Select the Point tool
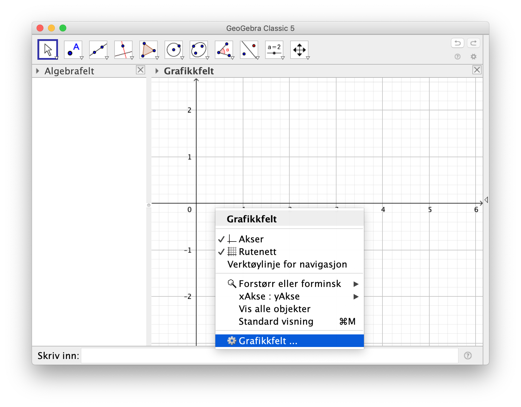The height and width of the screenshot is (407, 521). (x=73, y=49)
